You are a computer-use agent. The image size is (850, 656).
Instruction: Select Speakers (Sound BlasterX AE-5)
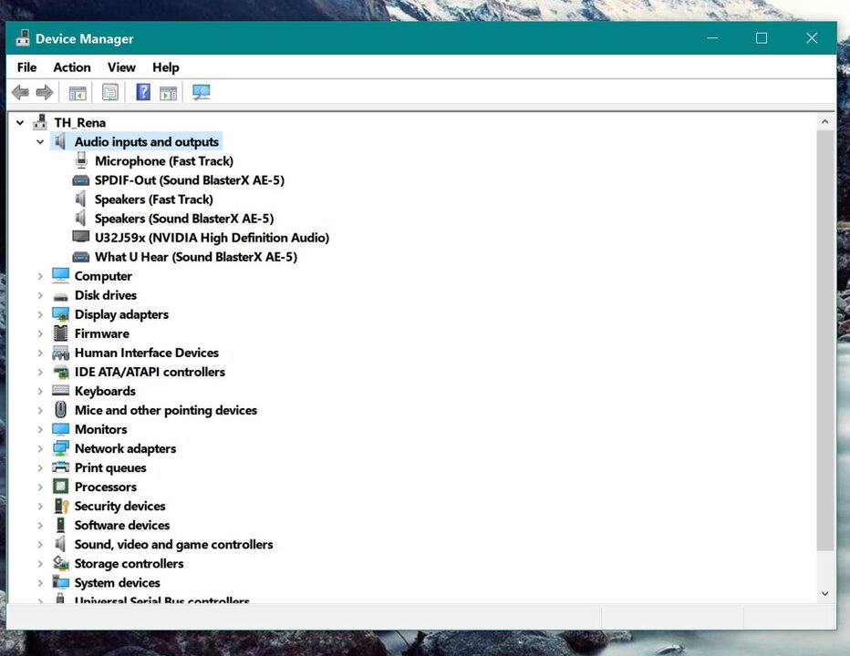(x=184, y=219)
